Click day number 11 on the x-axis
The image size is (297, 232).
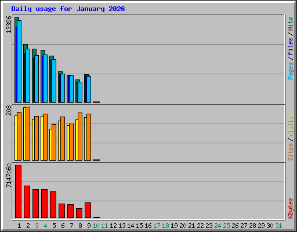(x=104, y=226)
